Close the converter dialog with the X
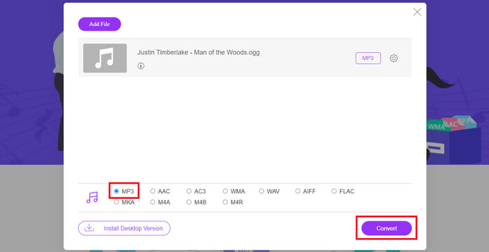Image resolution: width=489 pixels, height=252 pixels. point(417,12)
